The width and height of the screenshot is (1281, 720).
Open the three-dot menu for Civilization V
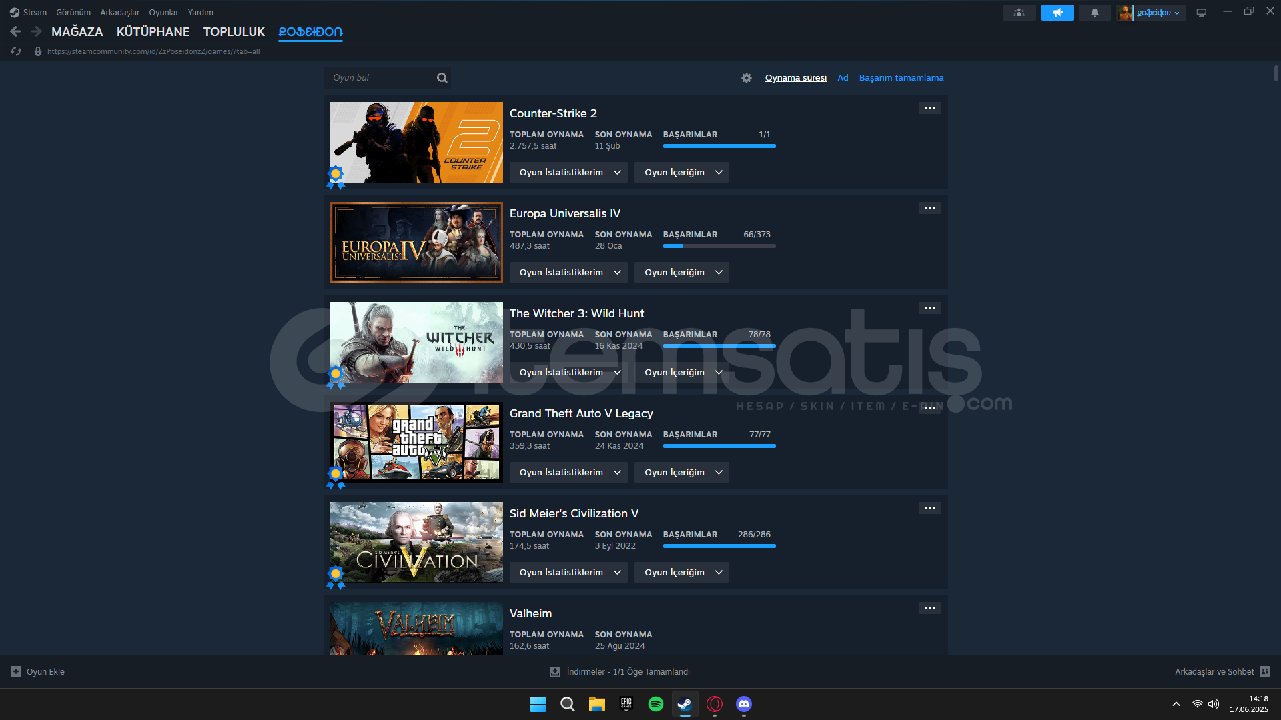[929, 508]
